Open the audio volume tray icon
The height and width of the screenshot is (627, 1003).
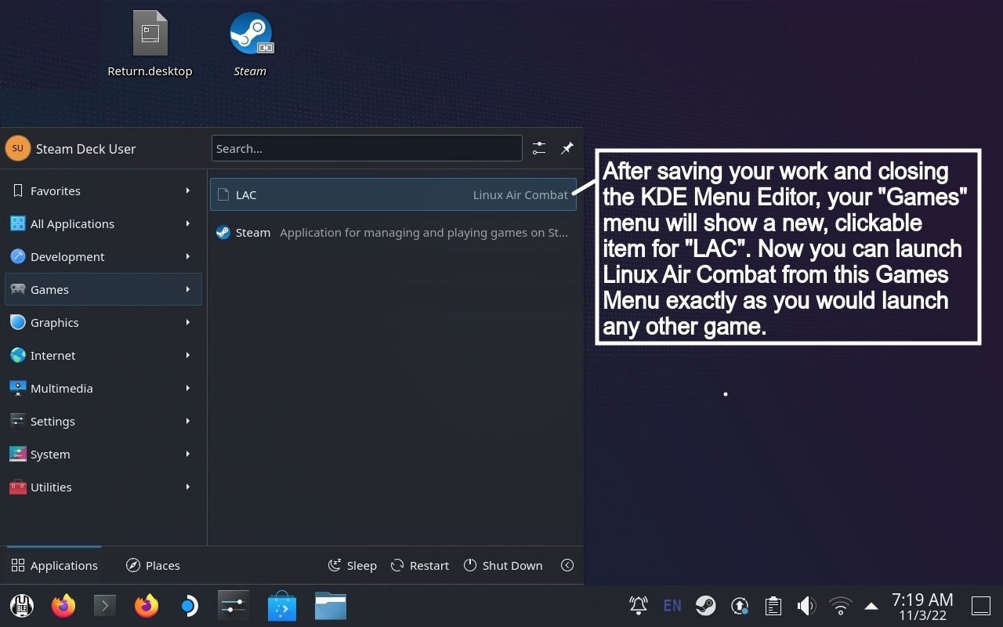click(x=806, y=605)
